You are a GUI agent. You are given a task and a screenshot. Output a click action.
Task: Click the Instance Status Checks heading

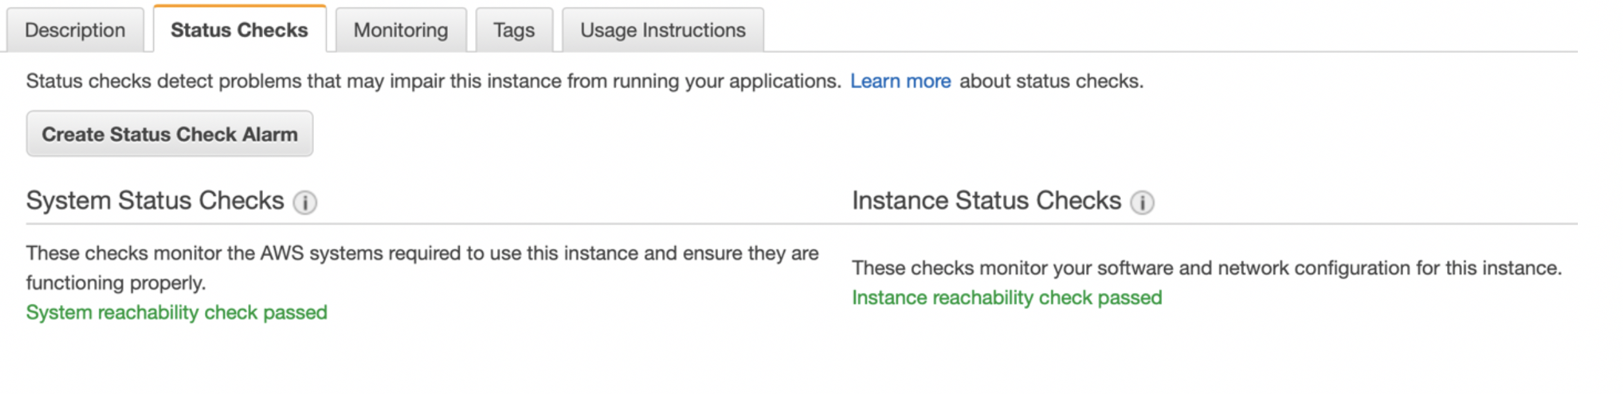[x=986, y=201]
